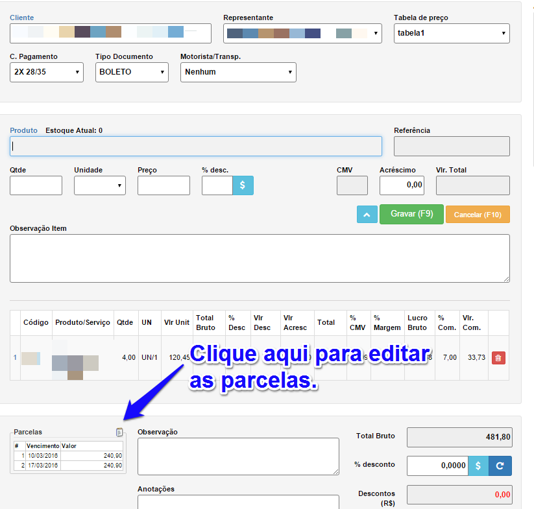
Task: Focus the Produto search field
Action: coord(195,147)
